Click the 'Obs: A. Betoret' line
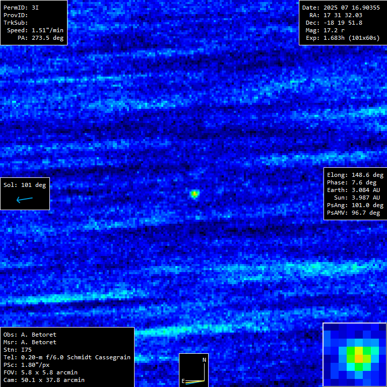 pos(30,335)
